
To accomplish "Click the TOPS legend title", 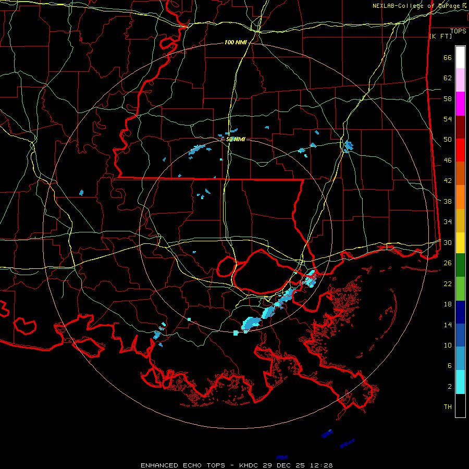I will point(458,31).
